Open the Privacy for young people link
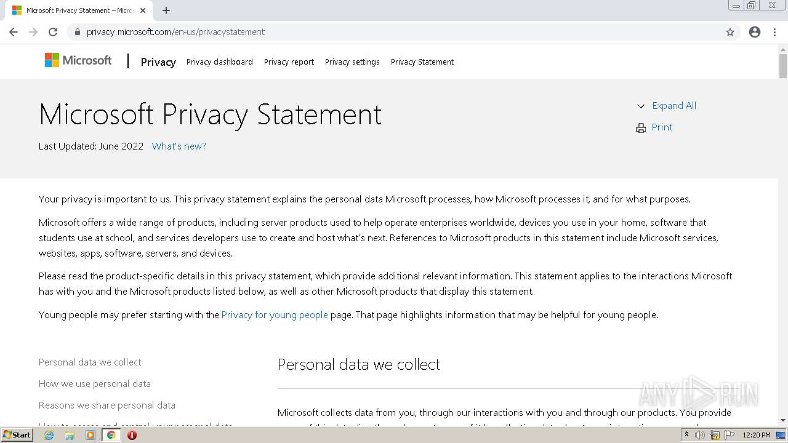The image size is (788, 443). (275, 315)
